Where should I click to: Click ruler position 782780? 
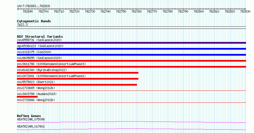point(168,11)
